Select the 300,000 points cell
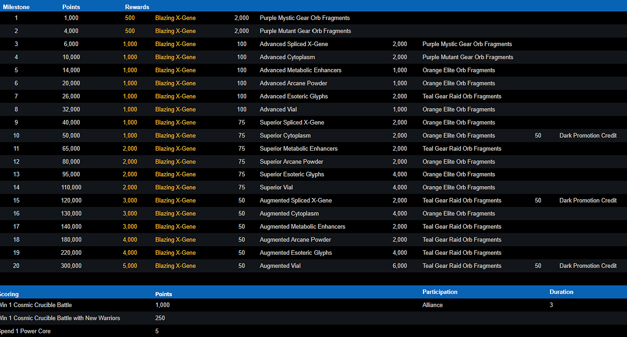The image size is (627, 337). click(x=71, y=266)
